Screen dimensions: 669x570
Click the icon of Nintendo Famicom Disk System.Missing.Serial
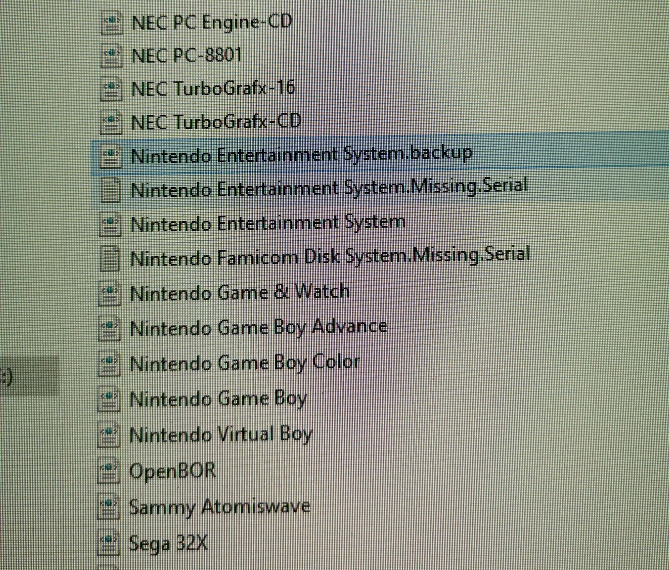tap(110, 259)
